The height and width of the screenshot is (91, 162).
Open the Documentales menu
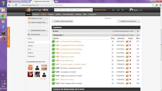[x=68, y=14]
